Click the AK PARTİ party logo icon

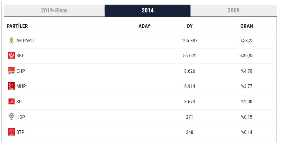(11, 41)
